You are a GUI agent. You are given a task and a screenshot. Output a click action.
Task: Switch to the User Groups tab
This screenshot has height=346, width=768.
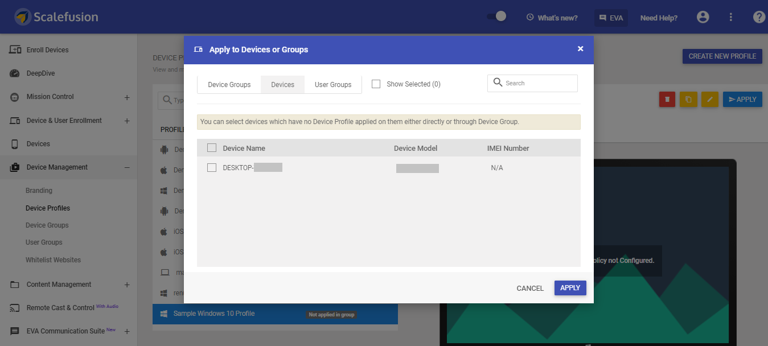point(332,84)
